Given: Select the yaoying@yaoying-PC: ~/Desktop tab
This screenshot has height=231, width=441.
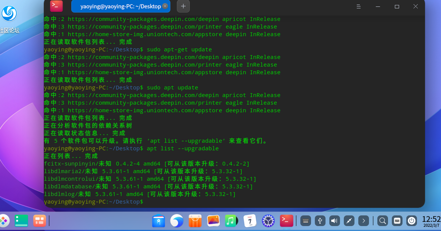Looking at the screenshot, I should [121, 6].
